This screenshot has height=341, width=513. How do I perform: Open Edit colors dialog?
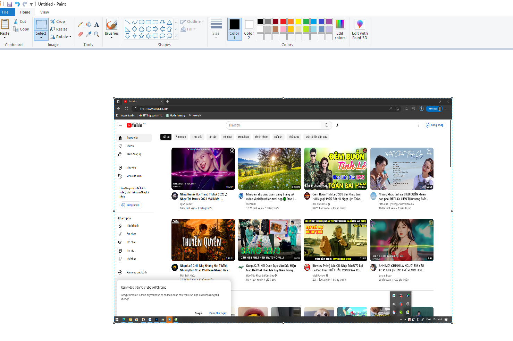tap(340, 29)
